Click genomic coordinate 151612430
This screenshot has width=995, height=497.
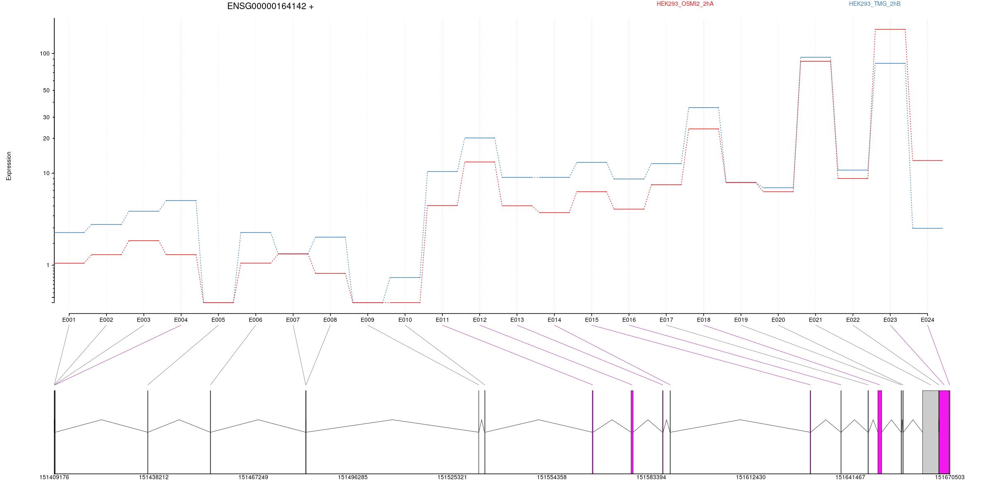click(x=751, y=478)
